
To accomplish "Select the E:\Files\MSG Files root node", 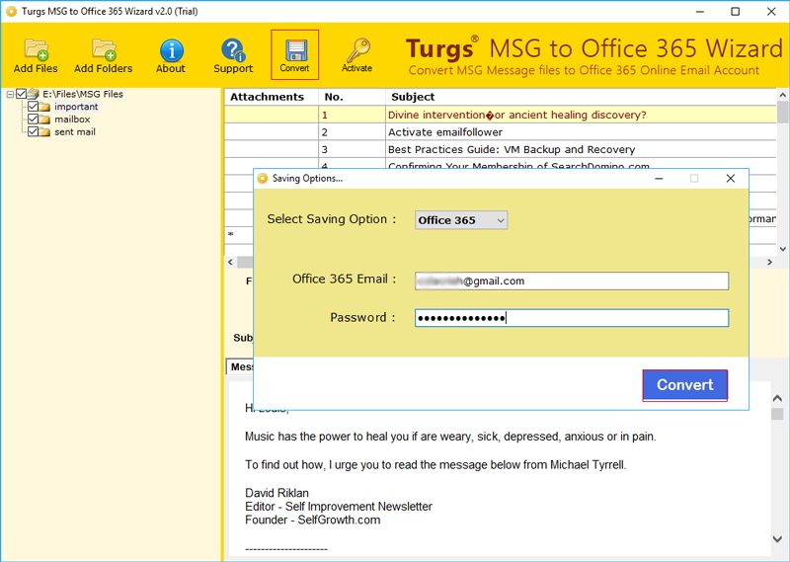I will coord(83,94).
